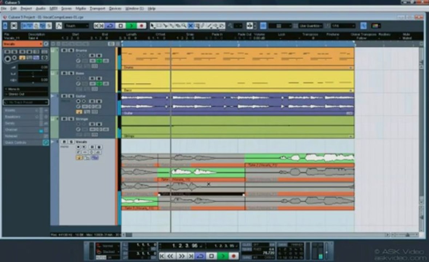Select the Range Selection tool
This screenshot has height=262, width=429.
159,26
